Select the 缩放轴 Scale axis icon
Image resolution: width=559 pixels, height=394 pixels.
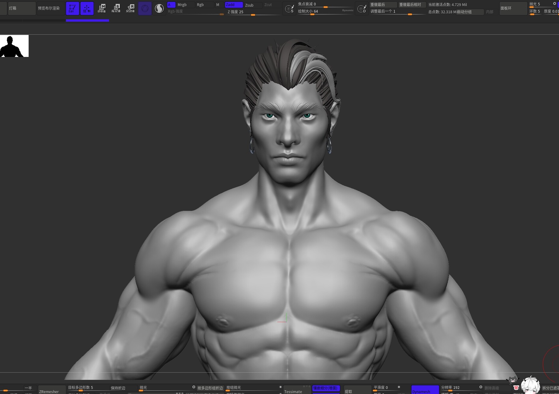pyautogui.click(x=117, y=8)
